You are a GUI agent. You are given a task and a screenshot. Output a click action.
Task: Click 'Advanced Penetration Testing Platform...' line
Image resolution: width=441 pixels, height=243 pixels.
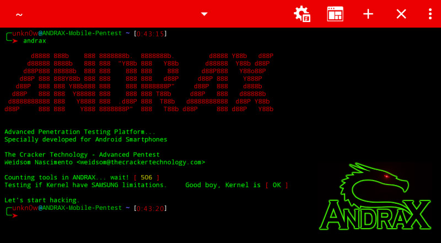coord(80,132)
